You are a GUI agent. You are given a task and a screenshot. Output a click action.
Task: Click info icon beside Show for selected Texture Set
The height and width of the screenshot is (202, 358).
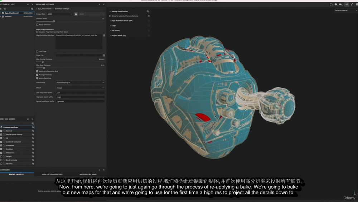click(149, 16)
